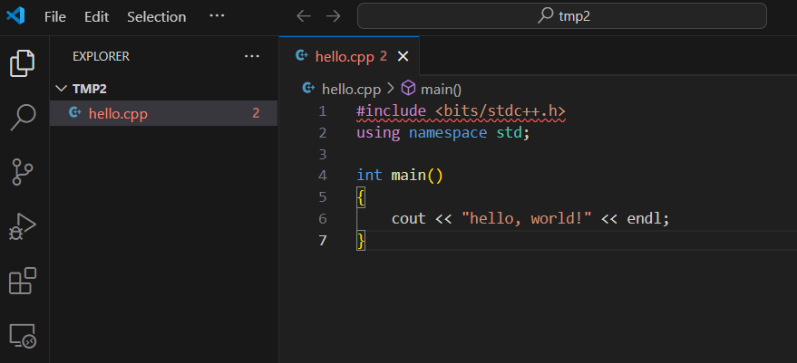Open the Source Control view
This screenshot has width=797, height=363.
22,172
